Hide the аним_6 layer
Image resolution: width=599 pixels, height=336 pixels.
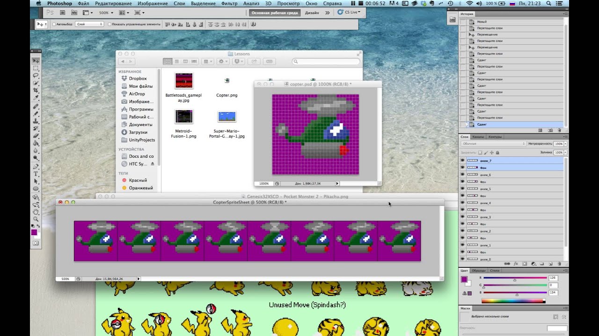pos(462,175)
